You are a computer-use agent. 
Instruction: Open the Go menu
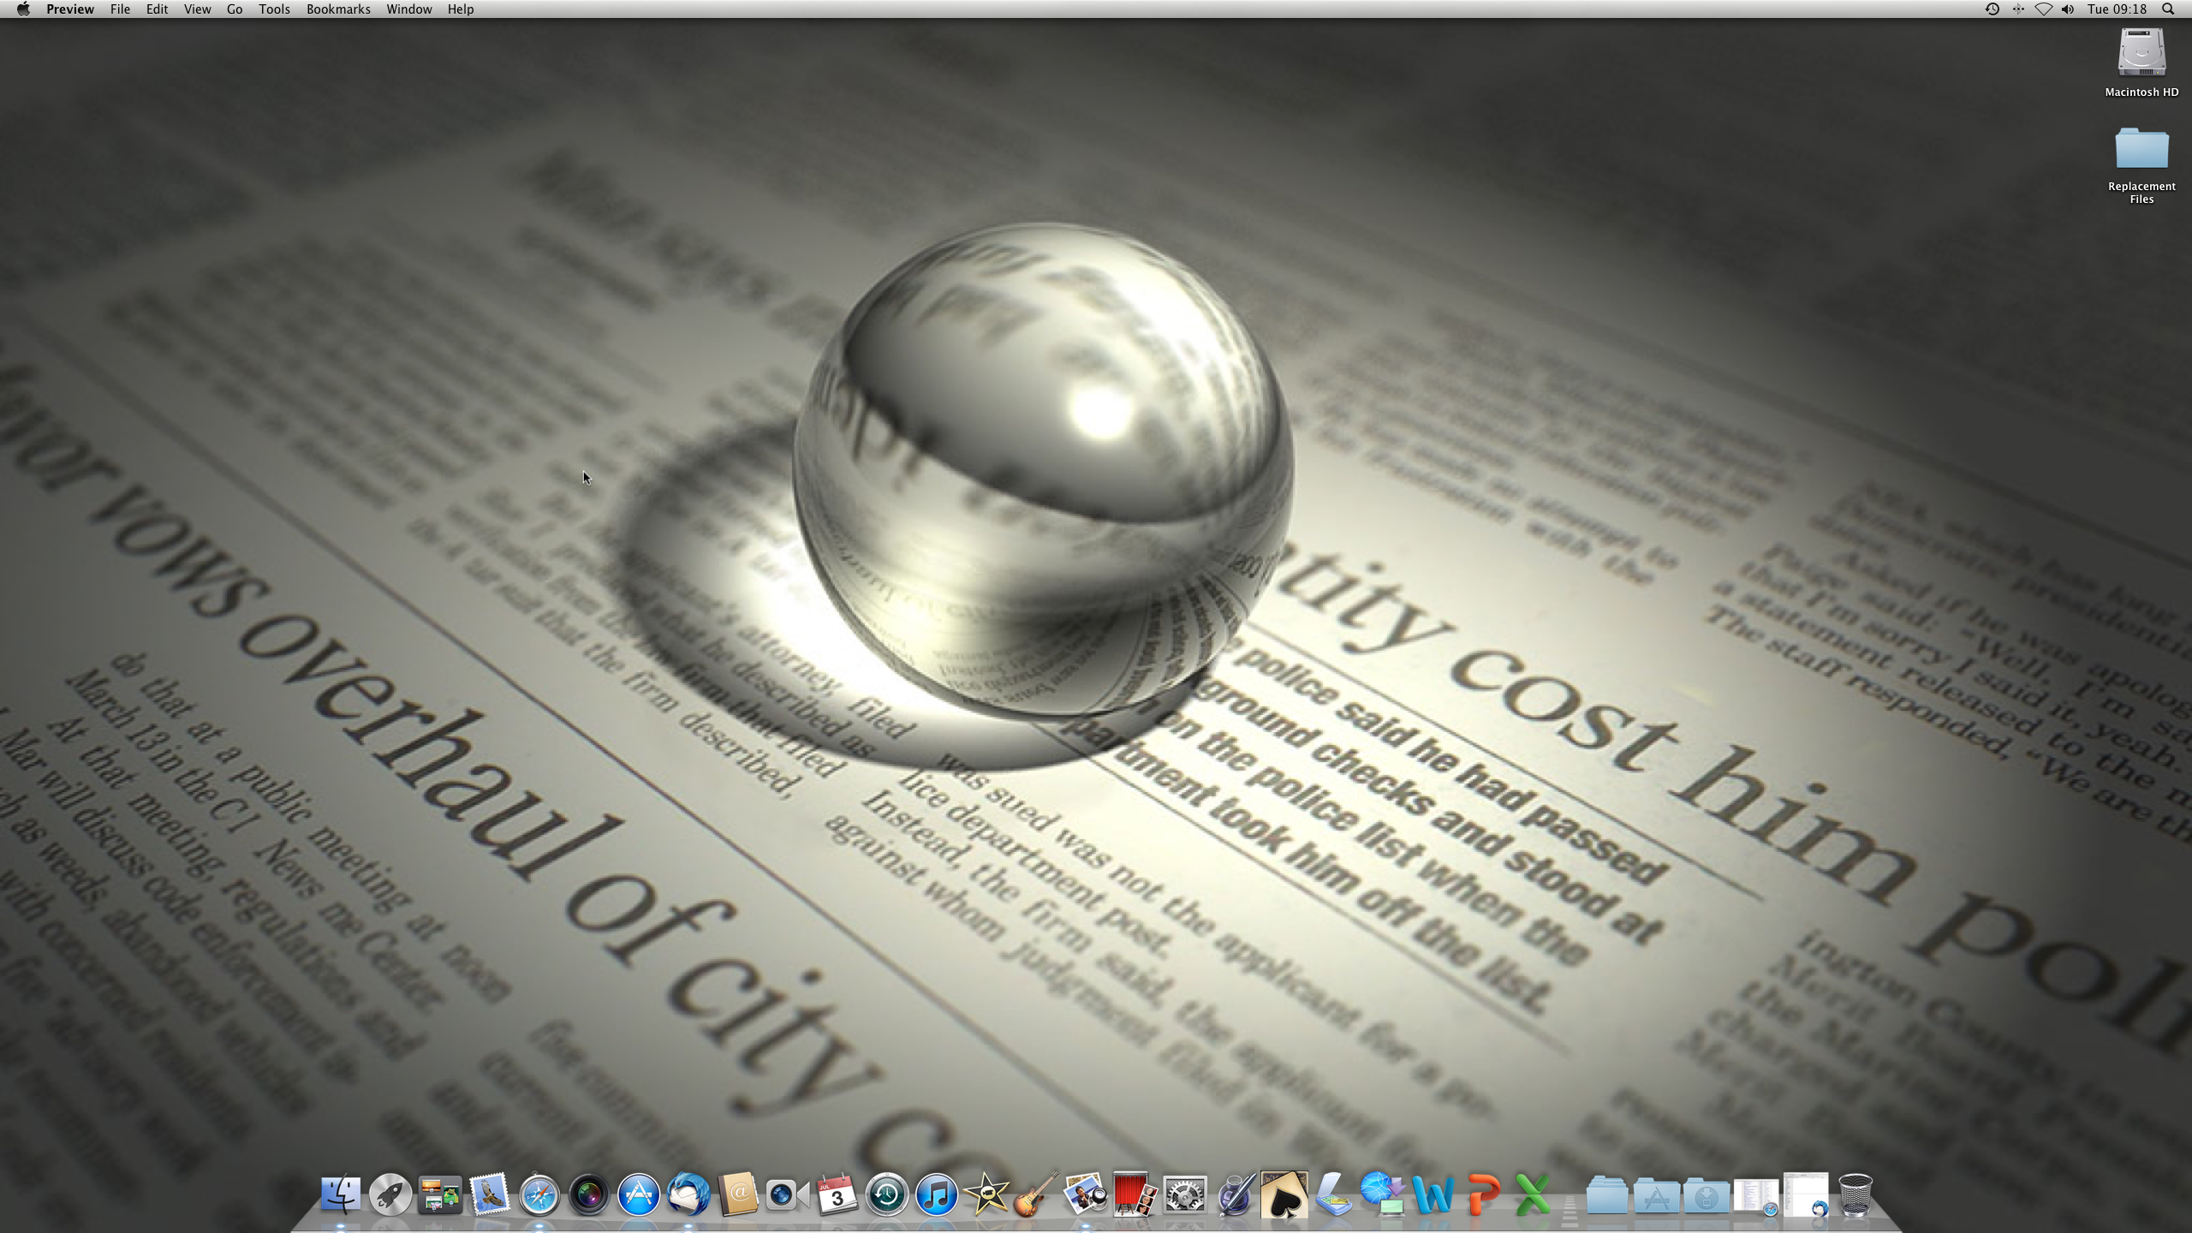tap(235, 9)
